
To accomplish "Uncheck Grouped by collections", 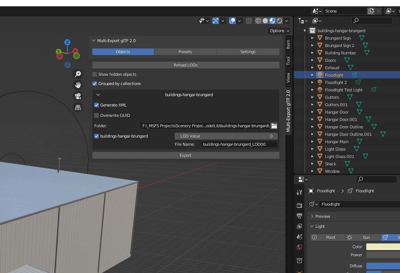I will point(95,84).
